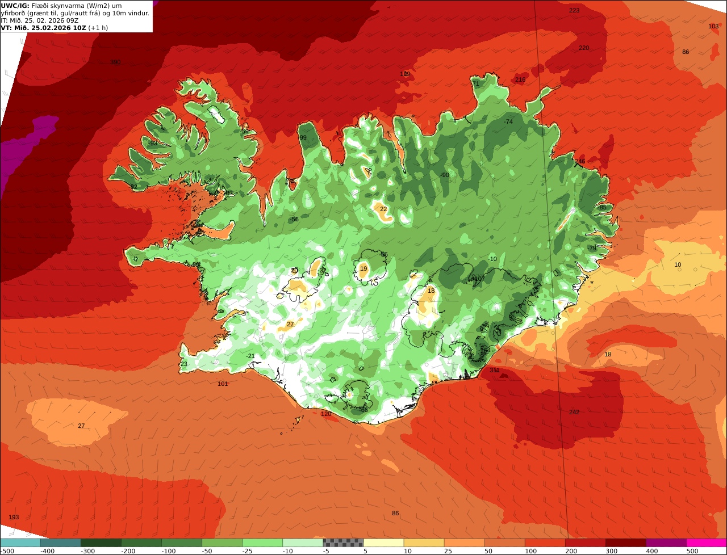727x555 pixels.
Task: Click the orange swatch between 25 and 50
Action: click(464, 543)
